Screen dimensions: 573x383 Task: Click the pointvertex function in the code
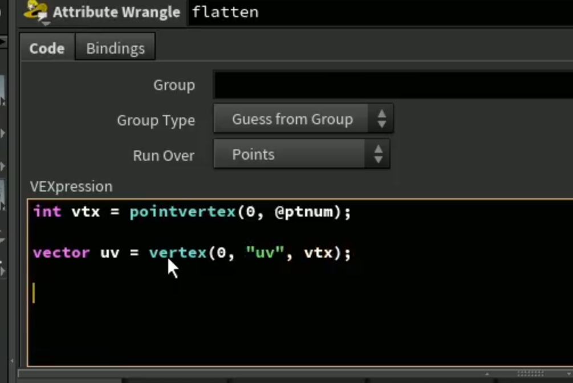[x=182, y=211]
